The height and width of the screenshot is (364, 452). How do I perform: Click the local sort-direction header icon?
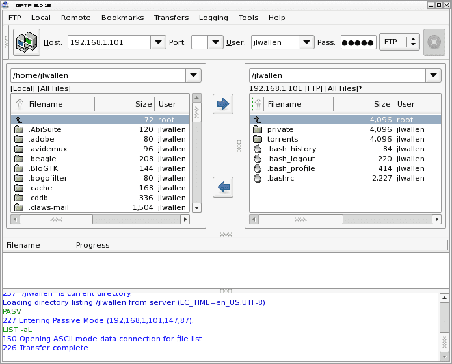(19, 104)
